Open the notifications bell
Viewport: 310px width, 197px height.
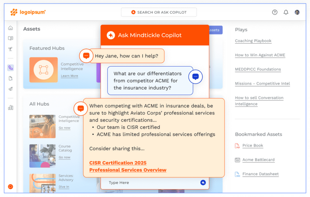coord(286,12)
